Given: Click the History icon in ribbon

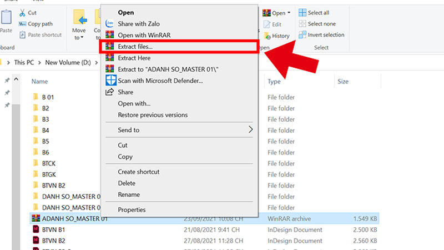Looking at the screenshot, I should 266,36.
